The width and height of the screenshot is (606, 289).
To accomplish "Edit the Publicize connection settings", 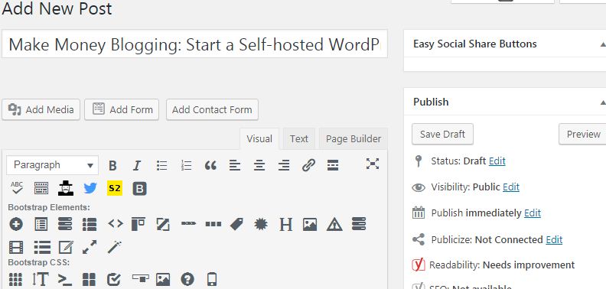I will [x=554, y=239].
